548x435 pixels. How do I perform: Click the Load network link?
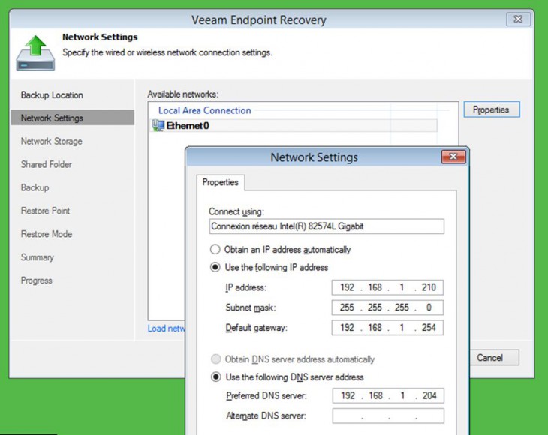[x=167, y=328]
